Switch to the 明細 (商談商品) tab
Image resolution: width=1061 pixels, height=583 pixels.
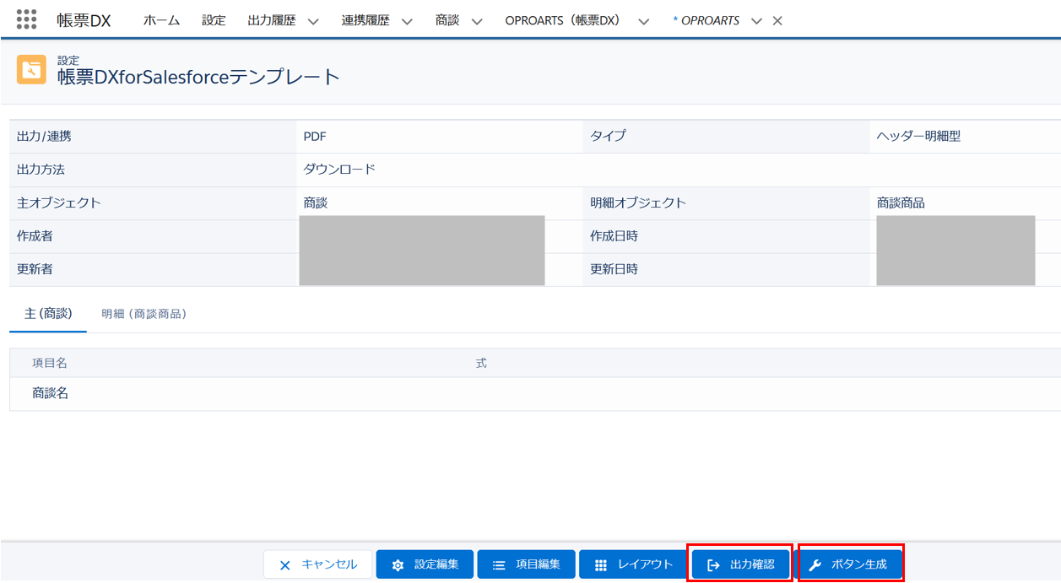(143, 314)
